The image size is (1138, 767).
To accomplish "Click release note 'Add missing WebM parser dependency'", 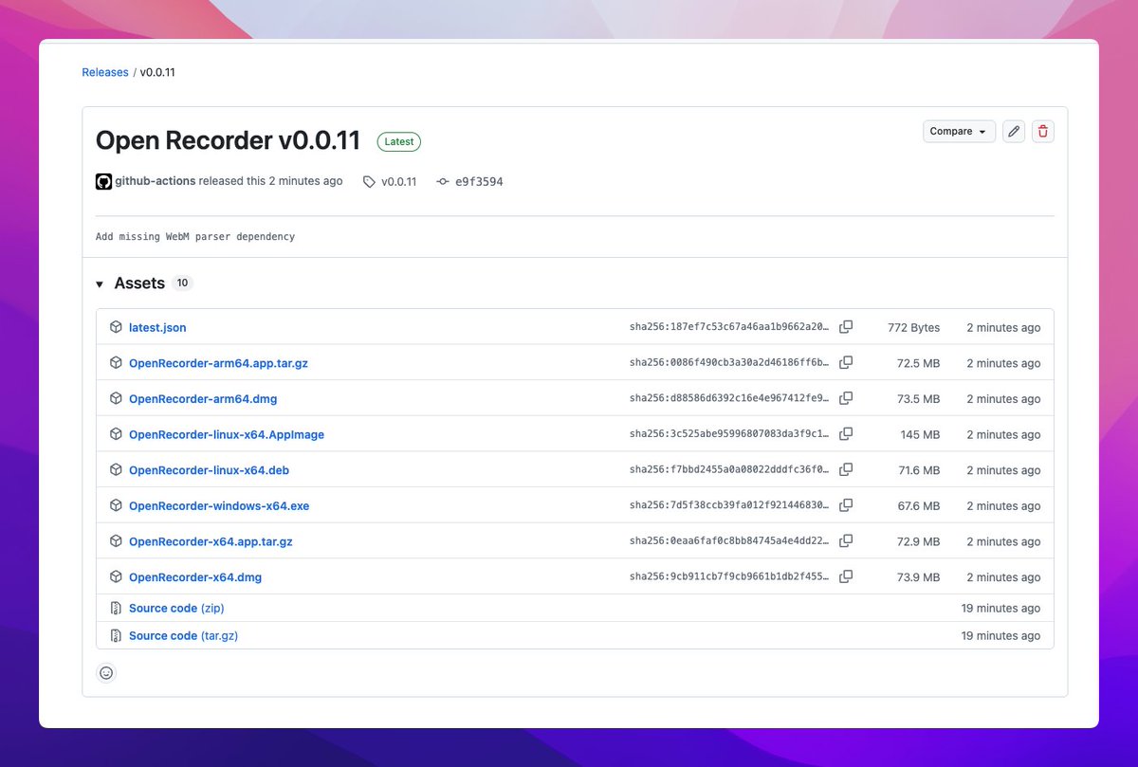I will [x=195, y=236].
